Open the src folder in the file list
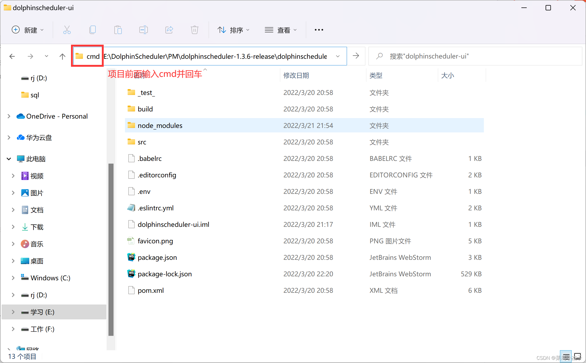The image size is (586, 363). [142, 142]
